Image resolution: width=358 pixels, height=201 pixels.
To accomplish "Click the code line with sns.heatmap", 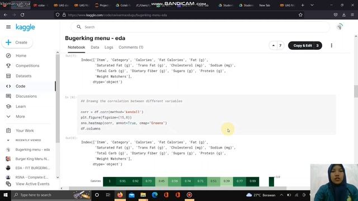I will click(x=124, y=123).
